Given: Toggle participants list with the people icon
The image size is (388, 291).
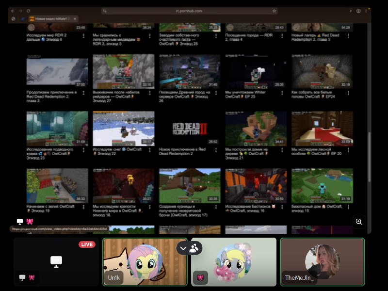Looking at the screenshot, I should coord(194,248).
